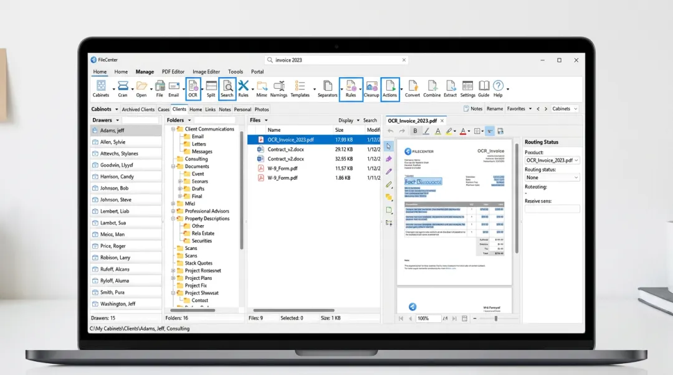Clear the invoice 2023 search box
The height and width of the screenshot is (375, 673).
tap(404, 60)
